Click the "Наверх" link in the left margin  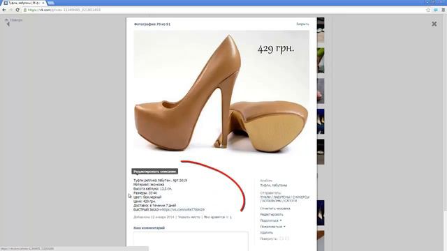13,20
